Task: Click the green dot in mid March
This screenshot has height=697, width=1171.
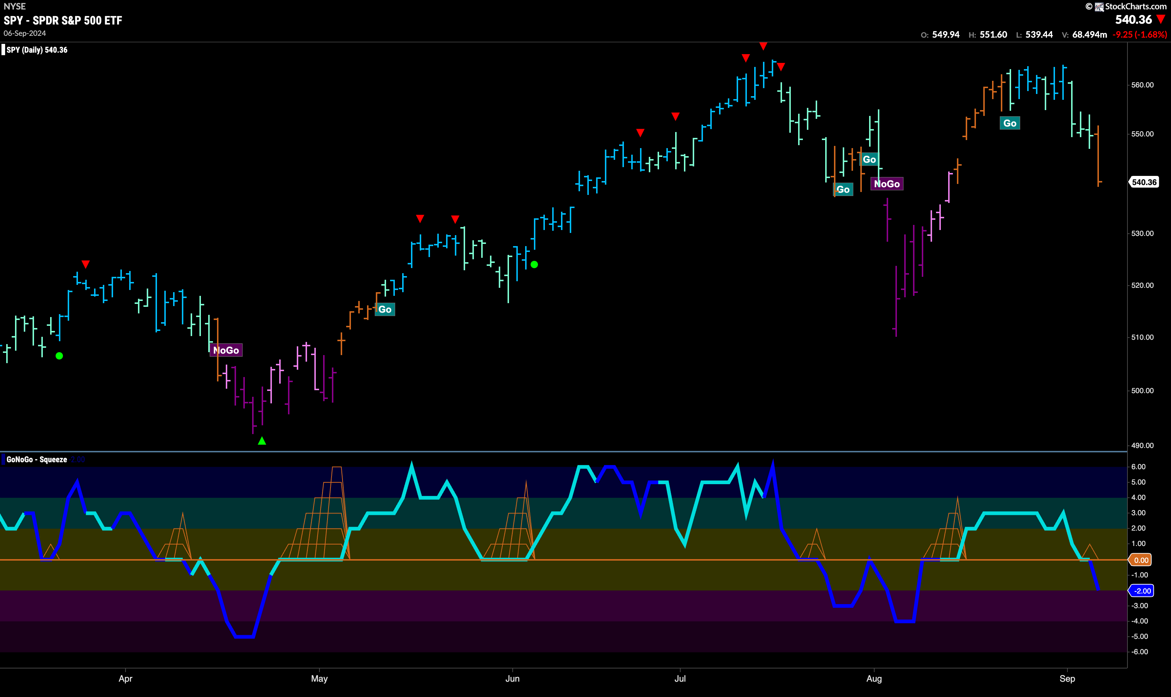Action: coord(59,355)
